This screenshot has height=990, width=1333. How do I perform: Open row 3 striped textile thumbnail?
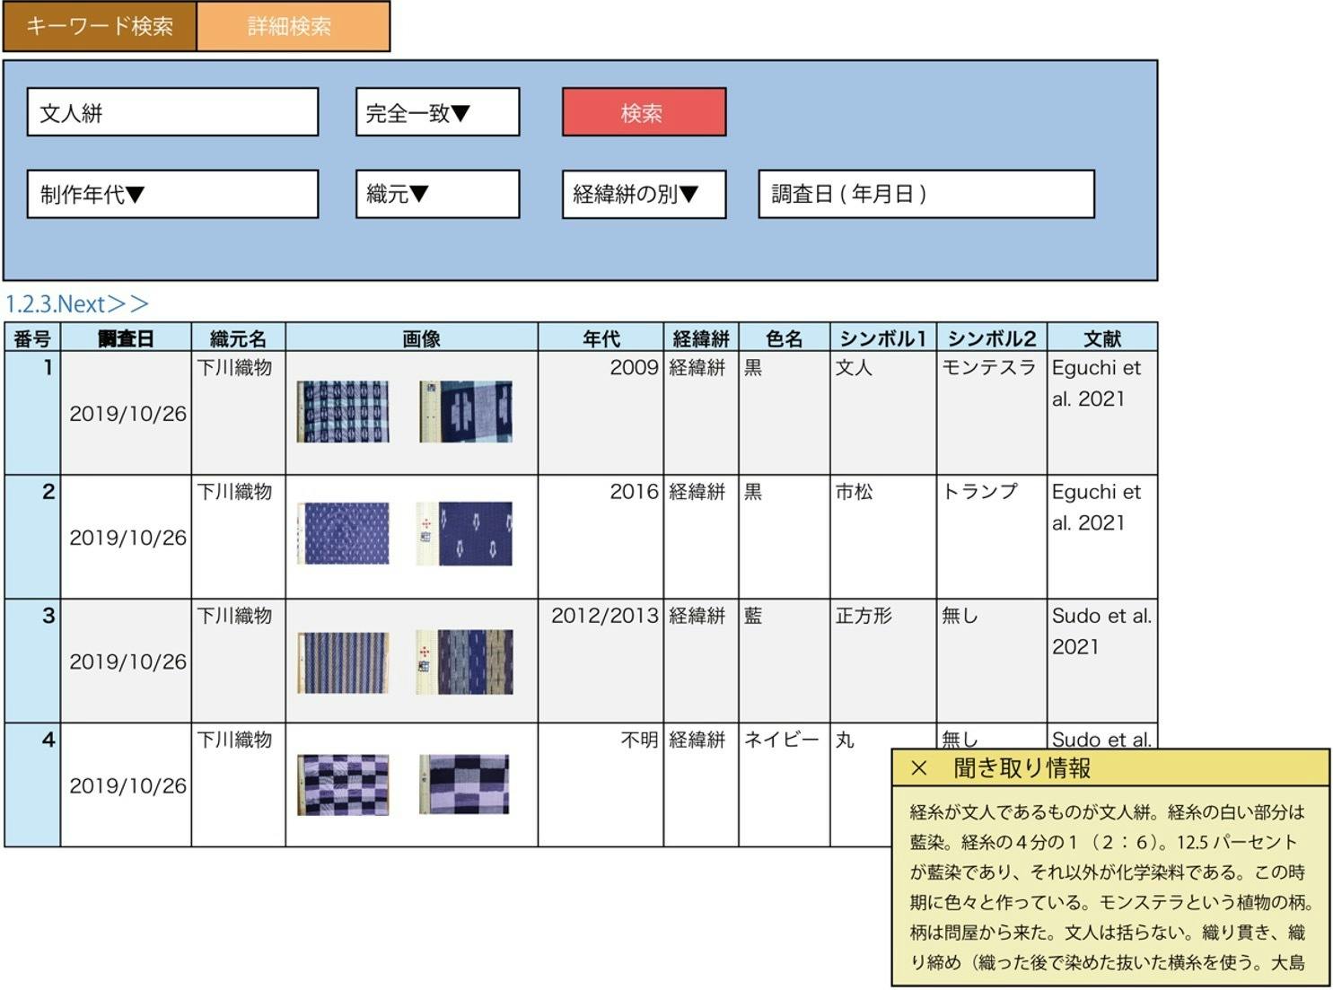coord(343,662)
